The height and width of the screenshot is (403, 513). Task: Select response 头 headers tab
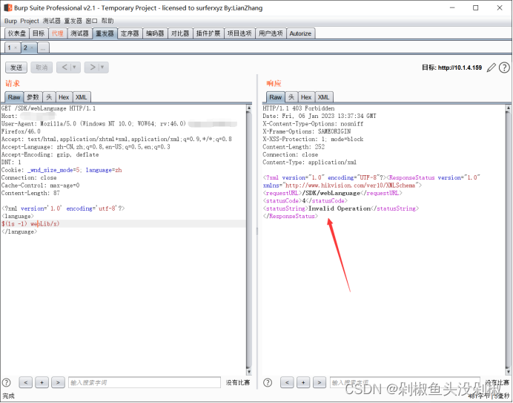291,97
